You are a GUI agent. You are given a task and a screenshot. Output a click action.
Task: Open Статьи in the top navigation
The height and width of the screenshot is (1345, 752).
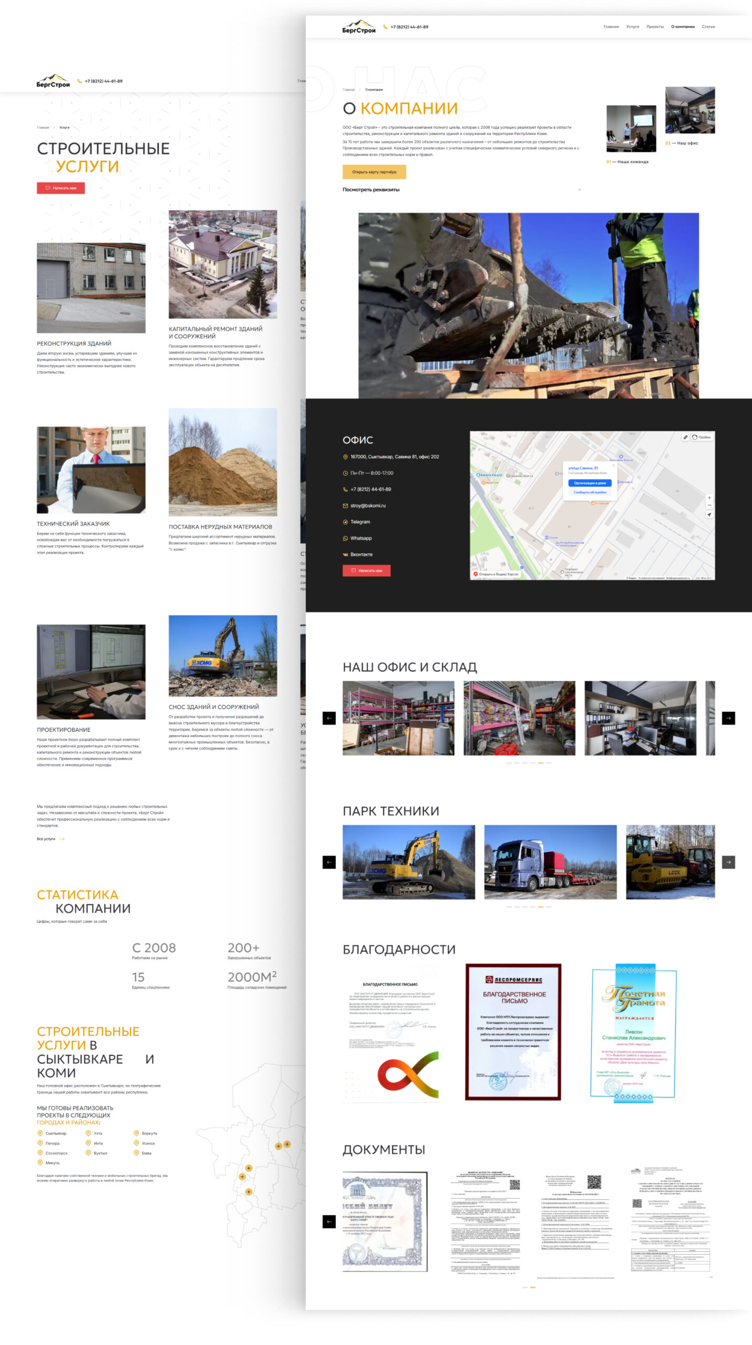[x=708, y=27]
